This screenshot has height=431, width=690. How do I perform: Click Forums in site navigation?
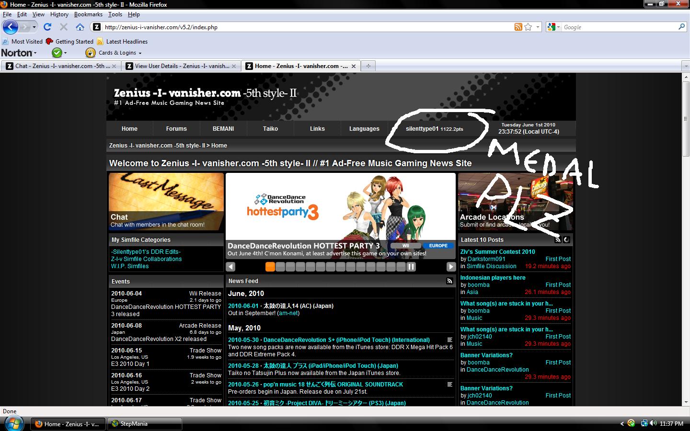[176, 129]
